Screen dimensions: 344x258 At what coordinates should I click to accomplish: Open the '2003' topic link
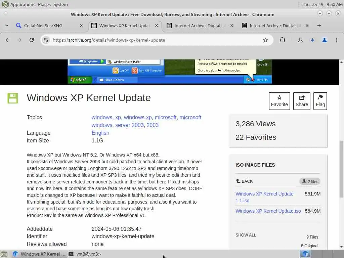[153, 125]
